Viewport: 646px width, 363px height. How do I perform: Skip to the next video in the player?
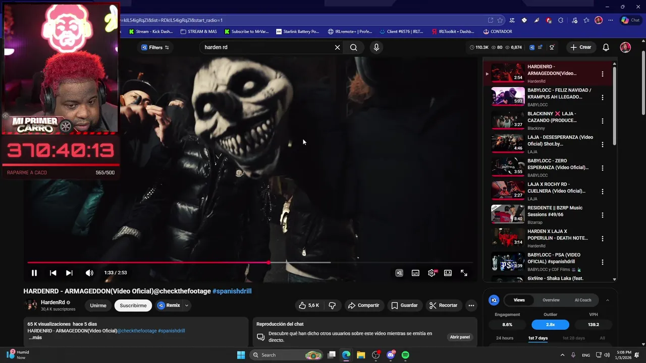69,273
